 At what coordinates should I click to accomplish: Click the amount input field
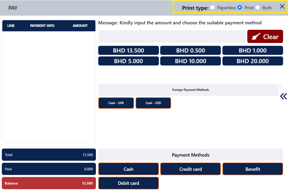coord(172,37)
